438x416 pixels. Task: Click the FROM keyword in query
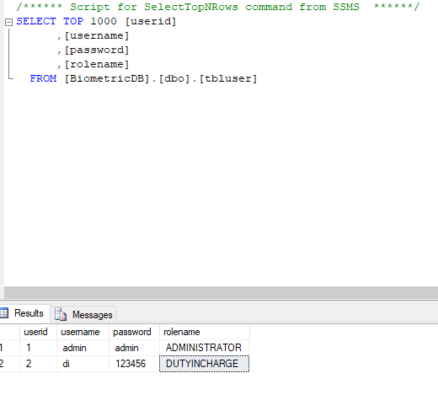[x=43, y=78]
